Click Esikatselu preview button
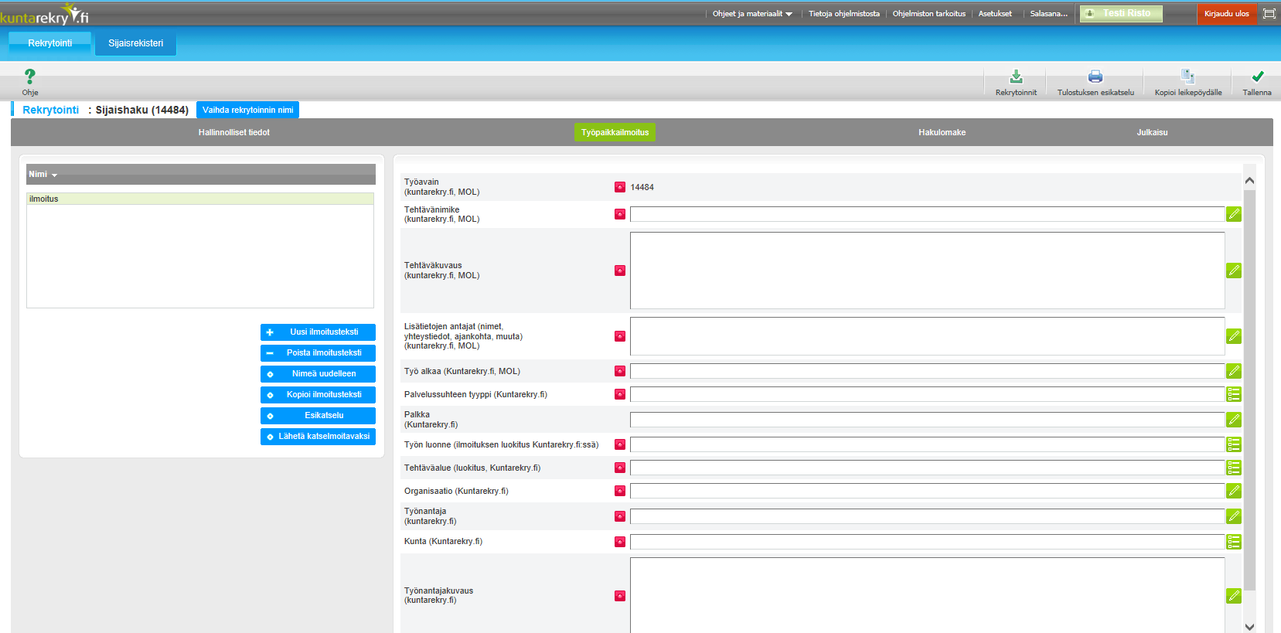This screenshot has height=633, width=1281. pos(318,416)
